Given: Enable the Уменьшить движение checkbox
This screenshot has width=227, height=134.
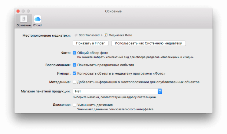Looking at the screenshot, I should coord(74,105).
